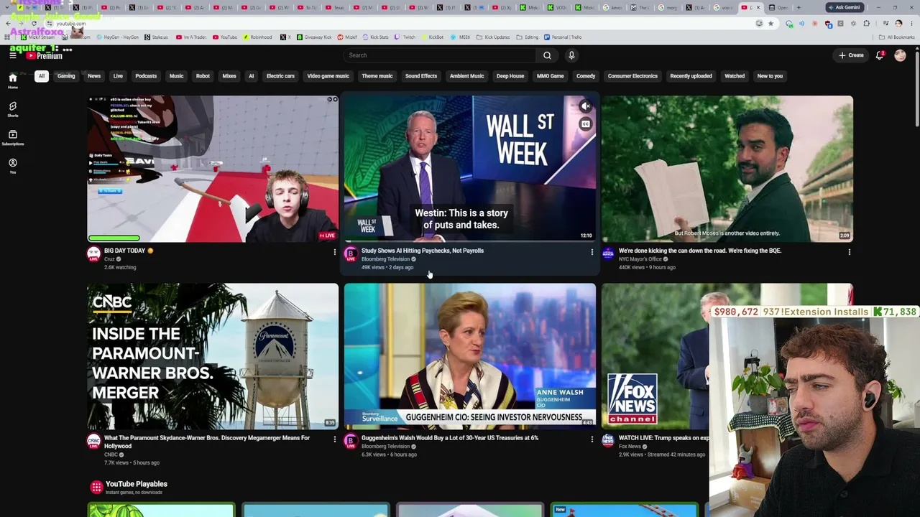This screenshot has width=920, height=517.
Task: Play the CNBC Paramount merger thumbnail
Action: 213,357
